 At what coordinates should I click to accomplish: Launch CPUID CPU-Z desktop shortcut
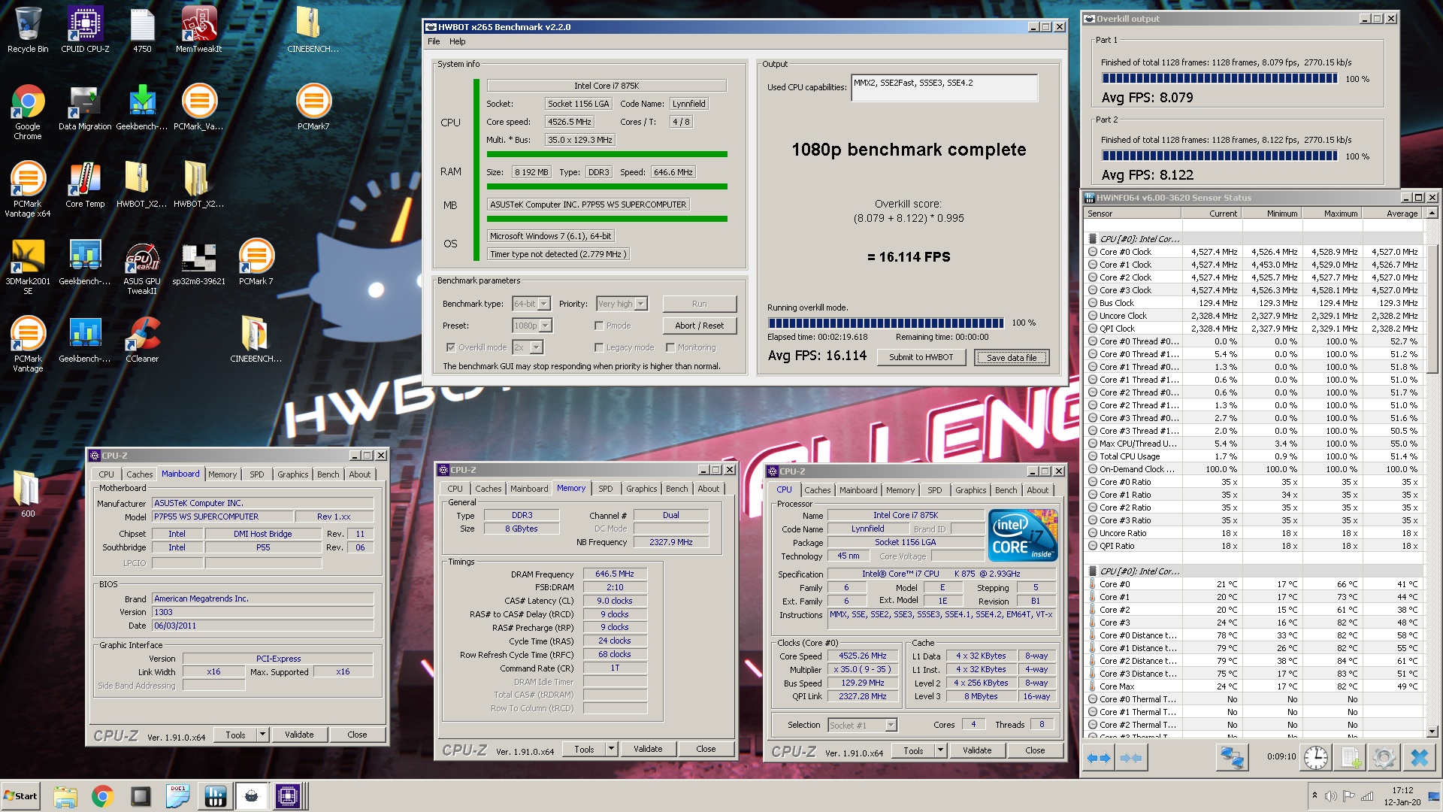coord(85,30)
